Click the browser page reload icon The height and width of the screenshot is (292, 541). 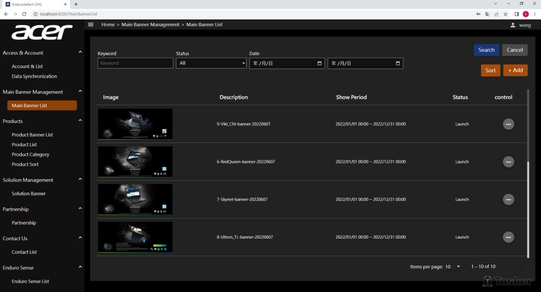[x=24, y=14]
